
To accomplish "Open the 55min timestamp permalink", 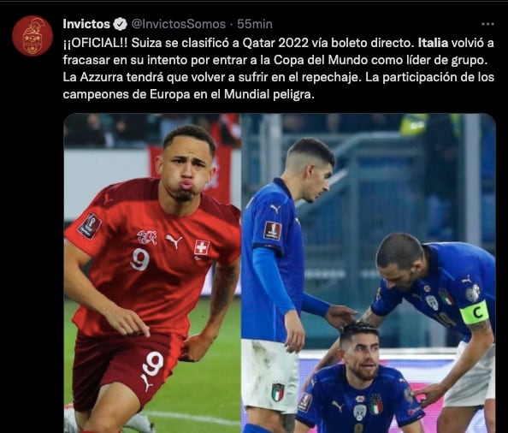I will (x=255, y=24).
